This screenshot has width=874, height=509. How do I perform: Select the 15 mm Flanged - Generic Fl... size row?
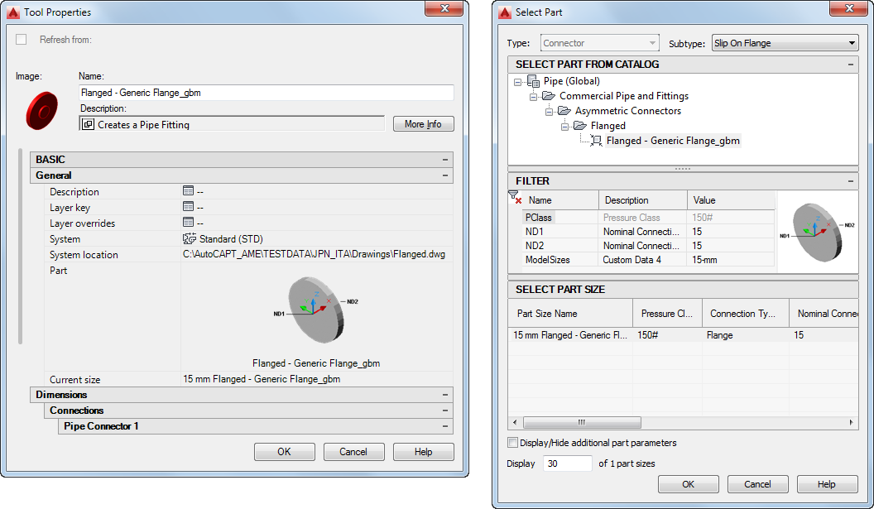tap(683, 335)
